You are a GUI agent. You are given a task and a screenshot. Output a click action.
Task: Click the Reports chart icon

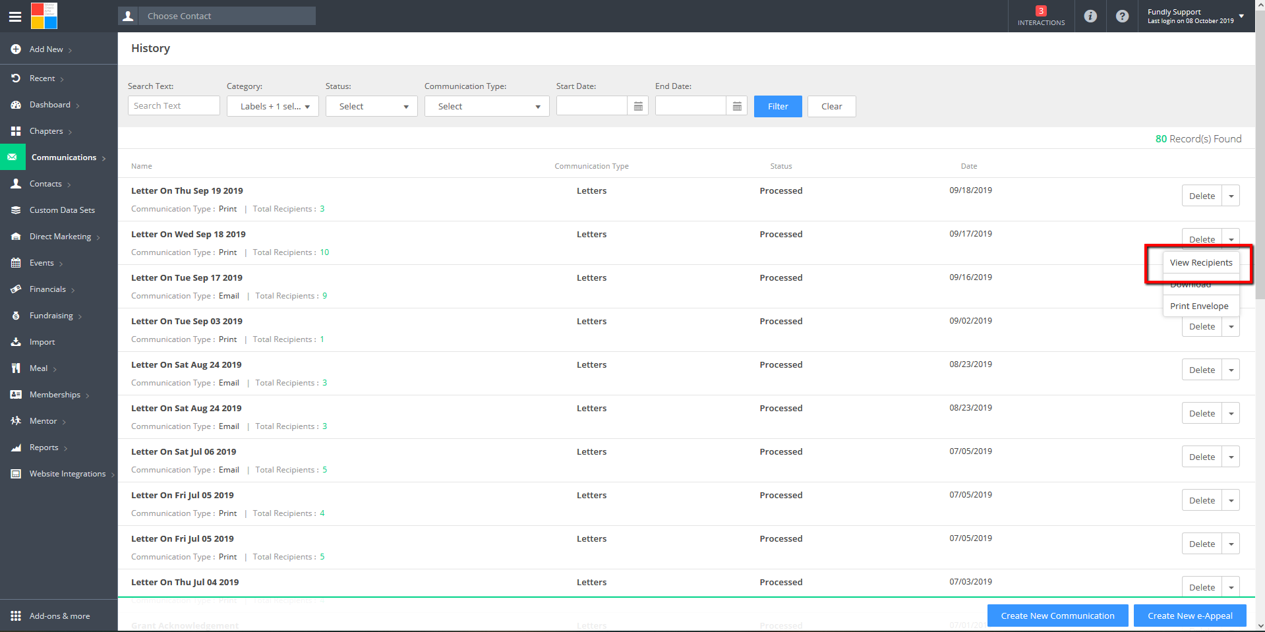tap(16, 447)
